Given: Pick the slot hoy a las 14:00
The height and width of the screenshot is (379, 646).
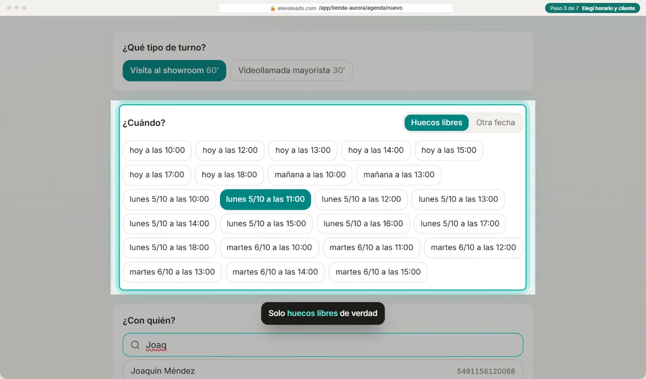Looking at the screenshot, I should point(376,150).
